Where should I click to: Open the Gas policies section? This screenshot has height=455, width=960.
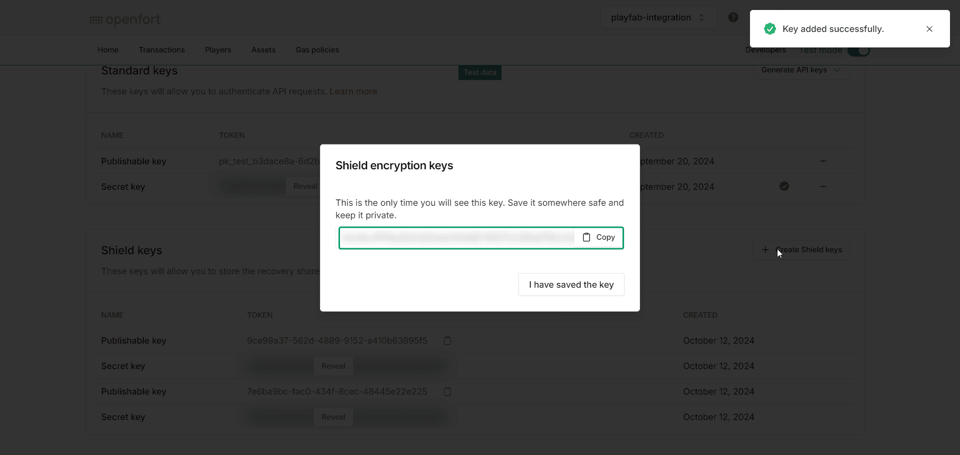317,49
